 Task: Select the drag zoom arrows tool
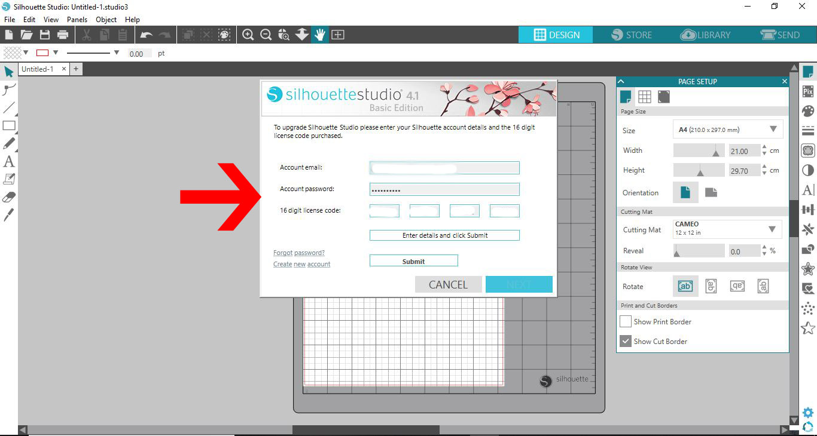coord(302,35)
